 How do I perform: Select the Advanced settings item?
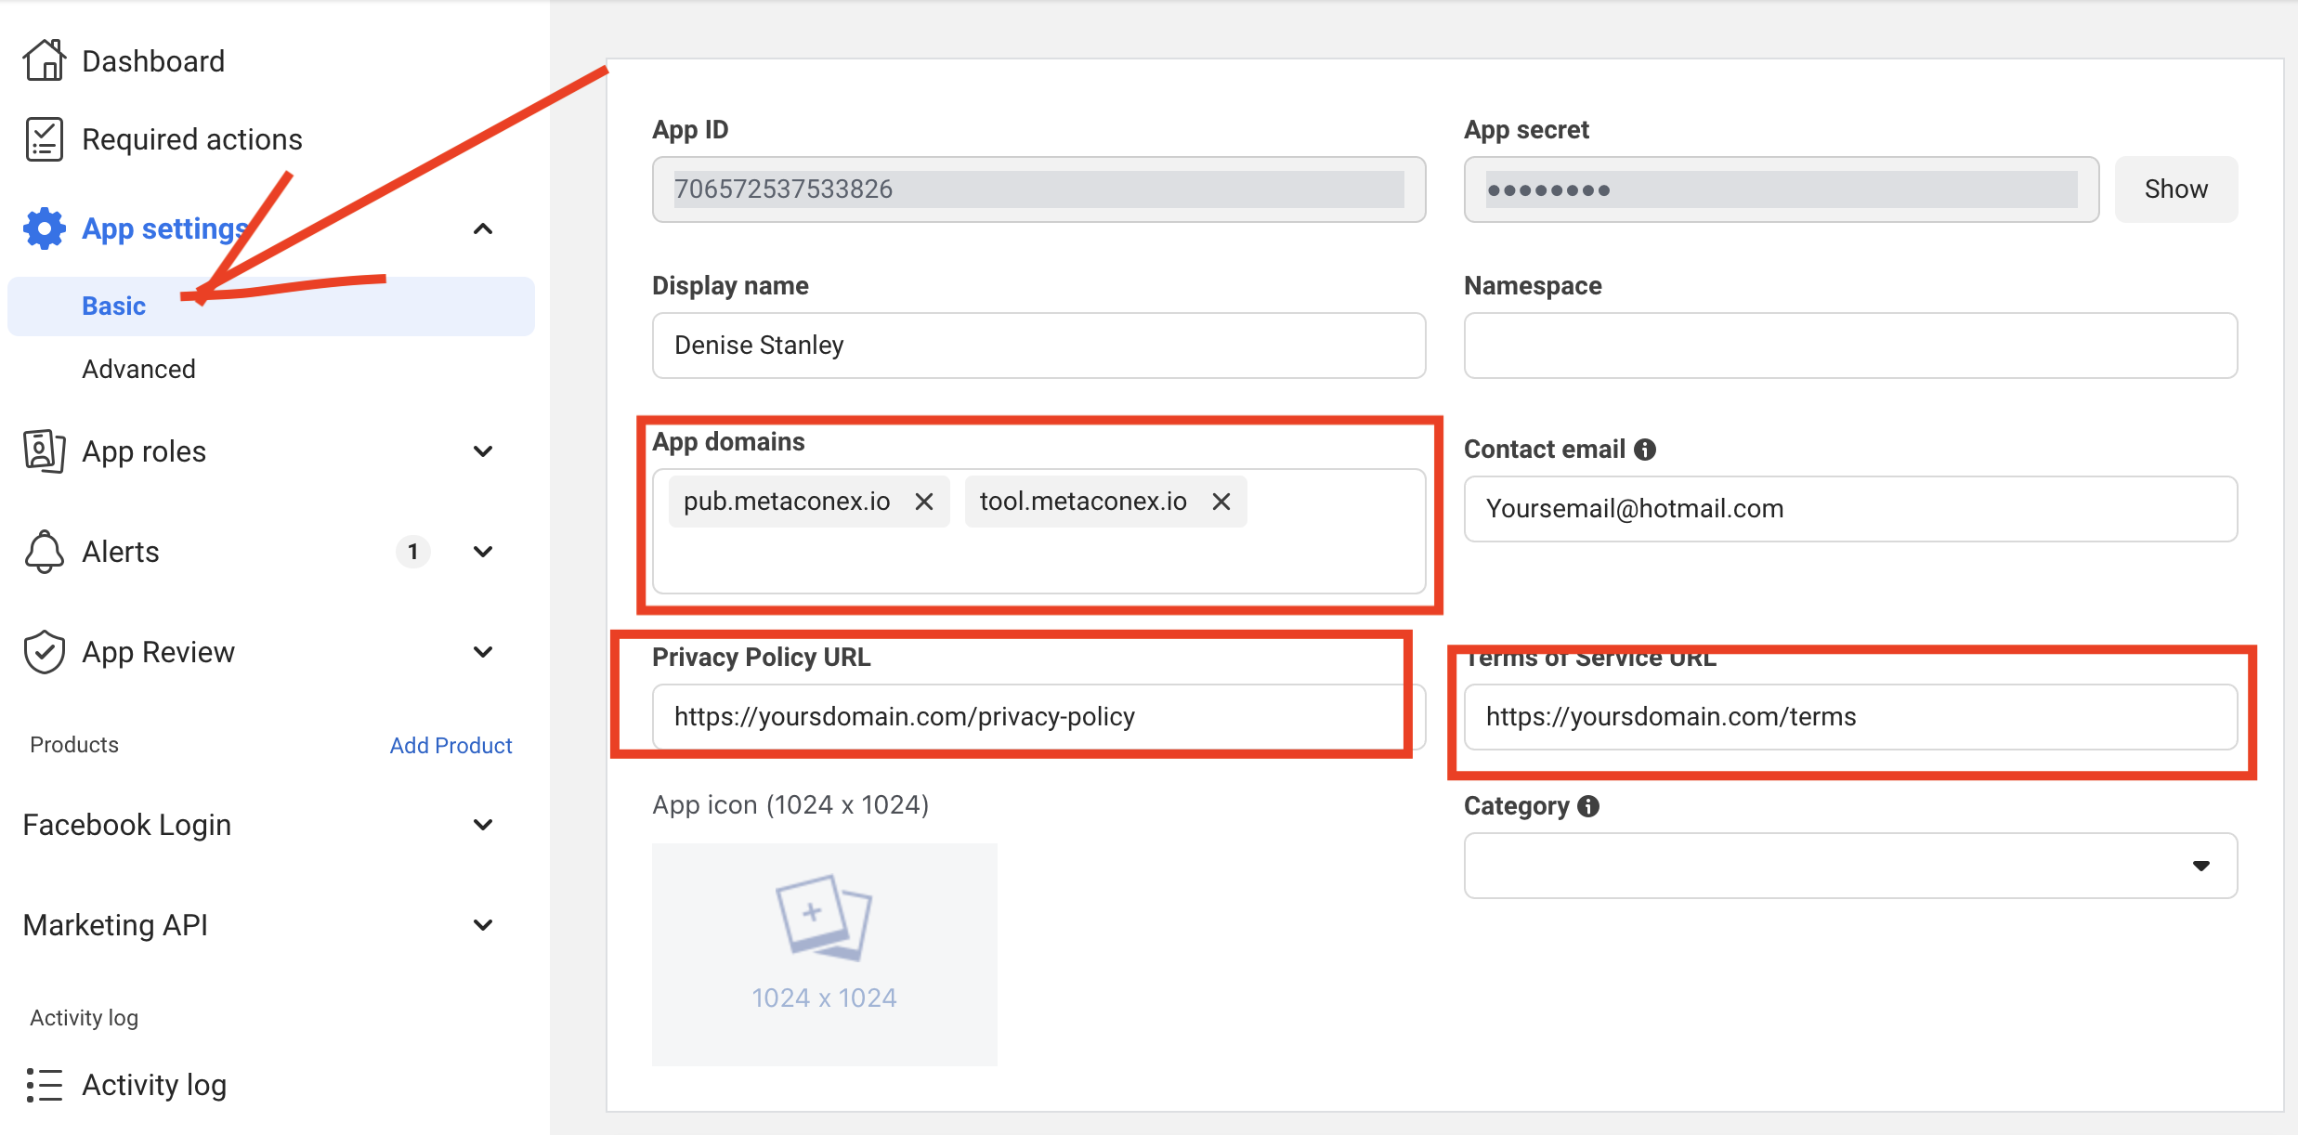click(138, 370)
